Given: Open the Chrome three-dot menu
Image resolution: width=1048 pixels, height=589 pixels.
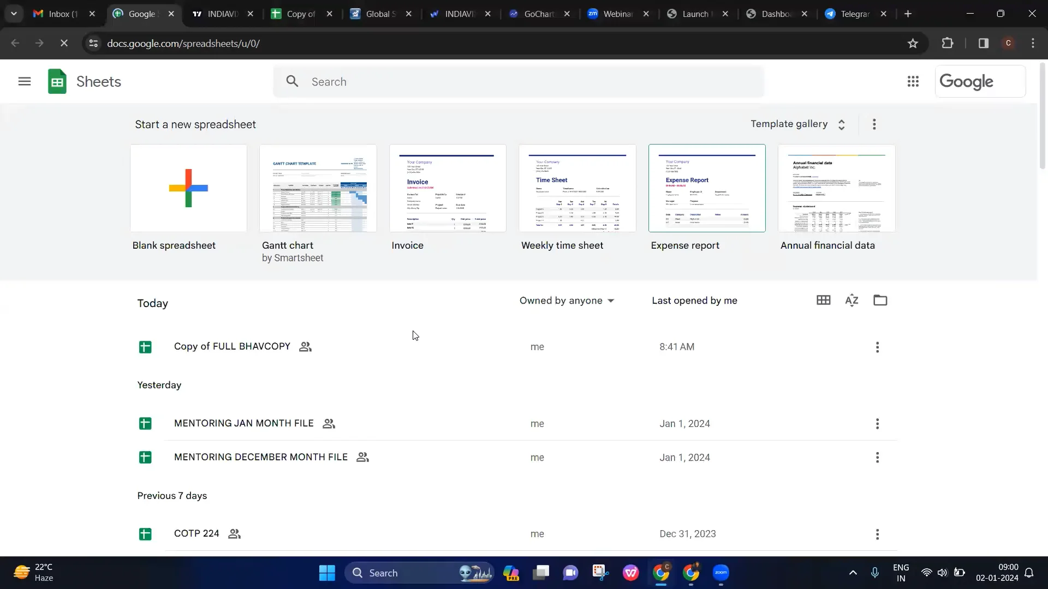Looking at the screenshot, I should 1033,43.
